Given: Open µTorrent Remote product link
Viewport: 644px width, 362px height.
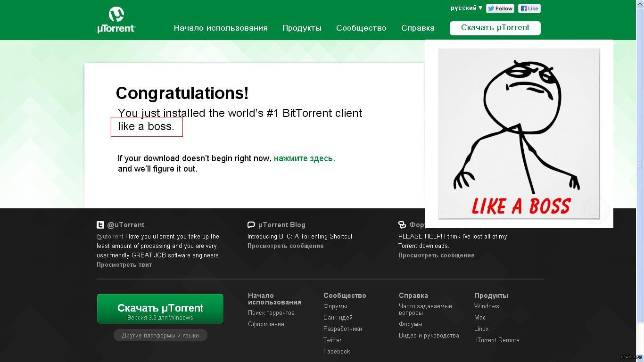Looking at the screenshot, I should point(497,340).
